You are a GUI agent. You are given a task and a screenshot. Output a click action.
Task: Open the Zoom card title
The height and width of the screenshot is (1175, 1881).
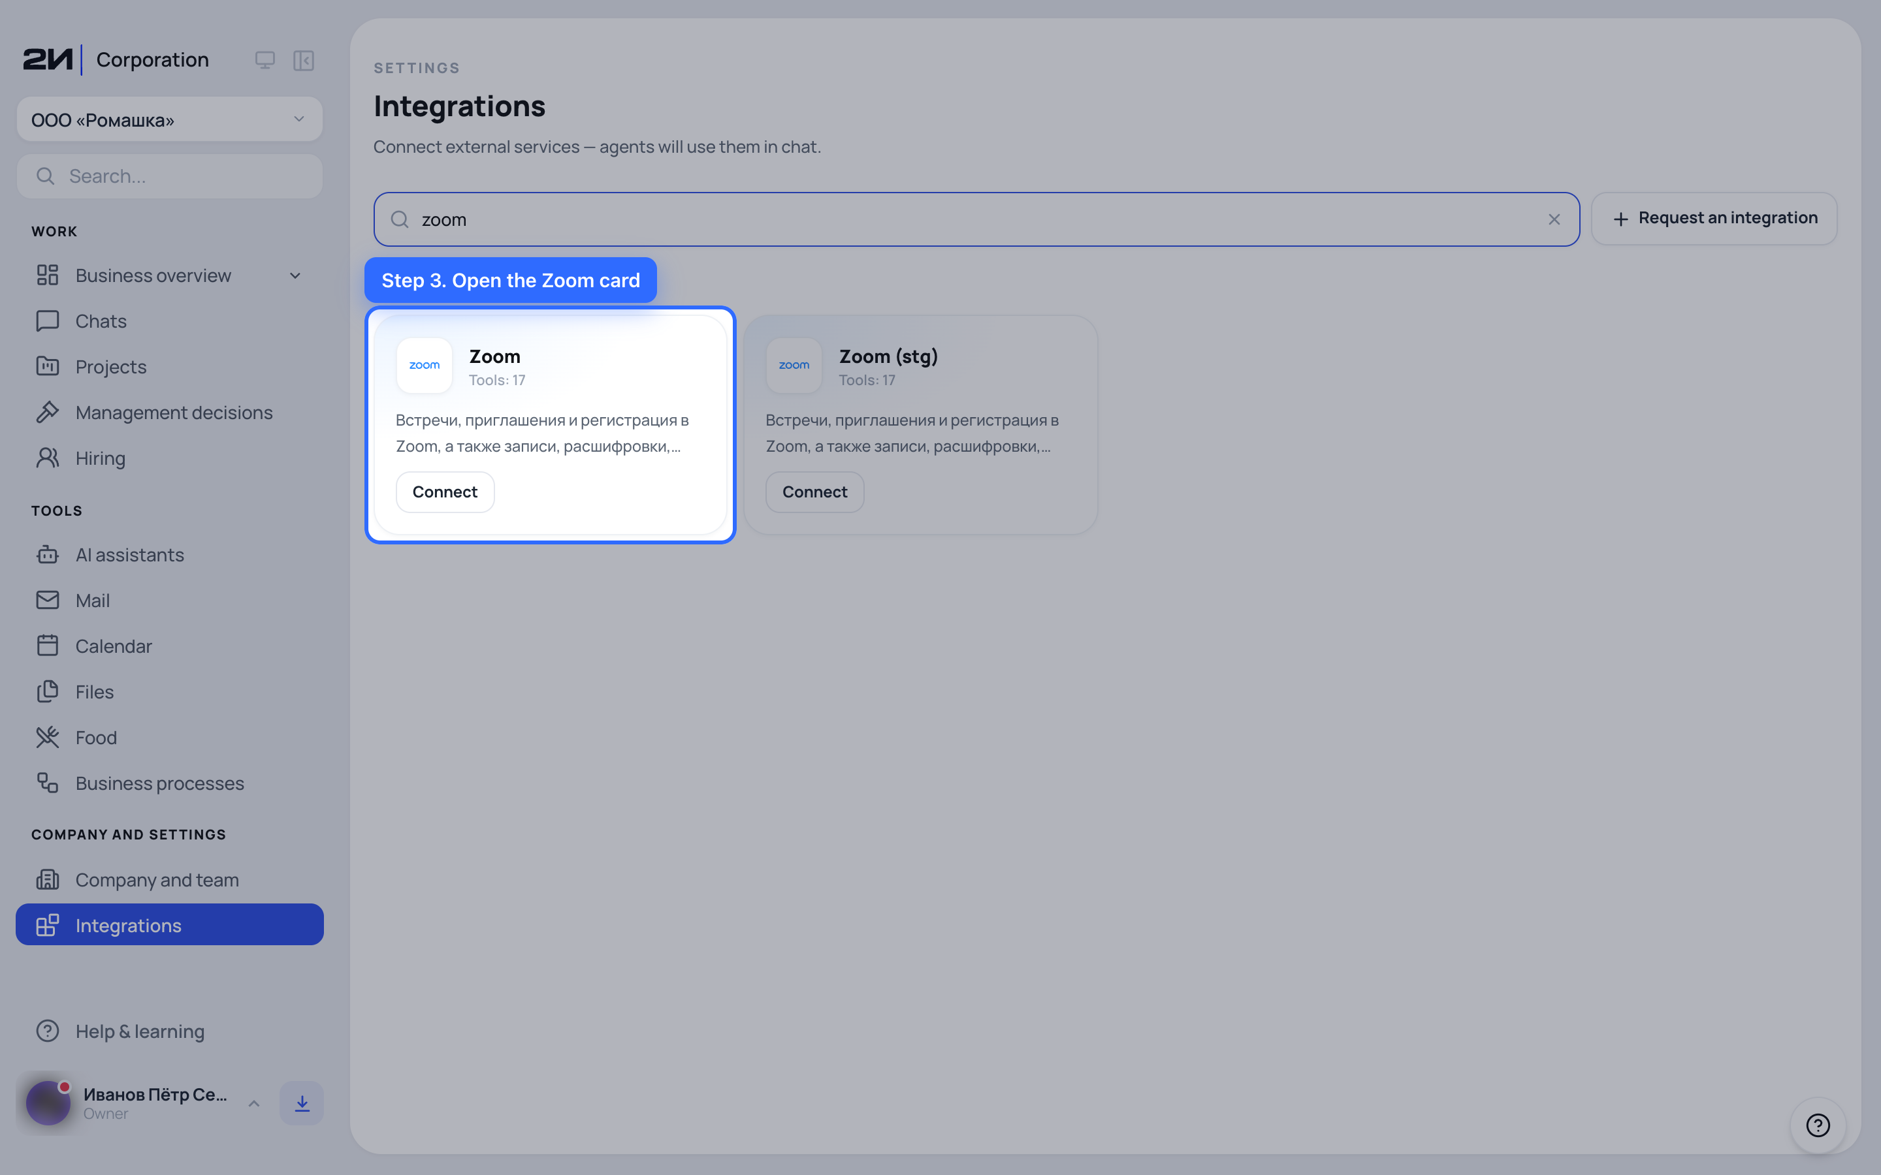click(x=495, y=356)
